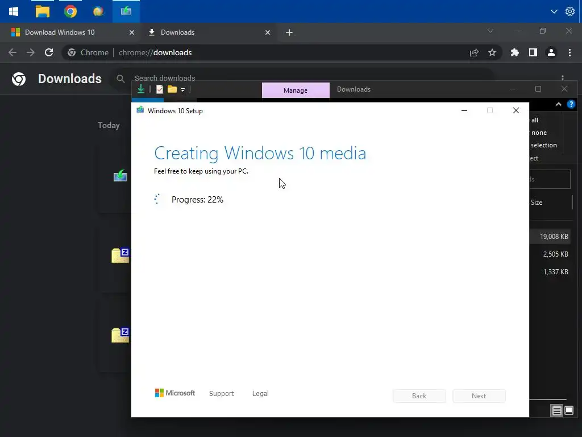Click the Select none option in Explorer
The height and width of the screenshot is (437, 582).
click(539, 133)
